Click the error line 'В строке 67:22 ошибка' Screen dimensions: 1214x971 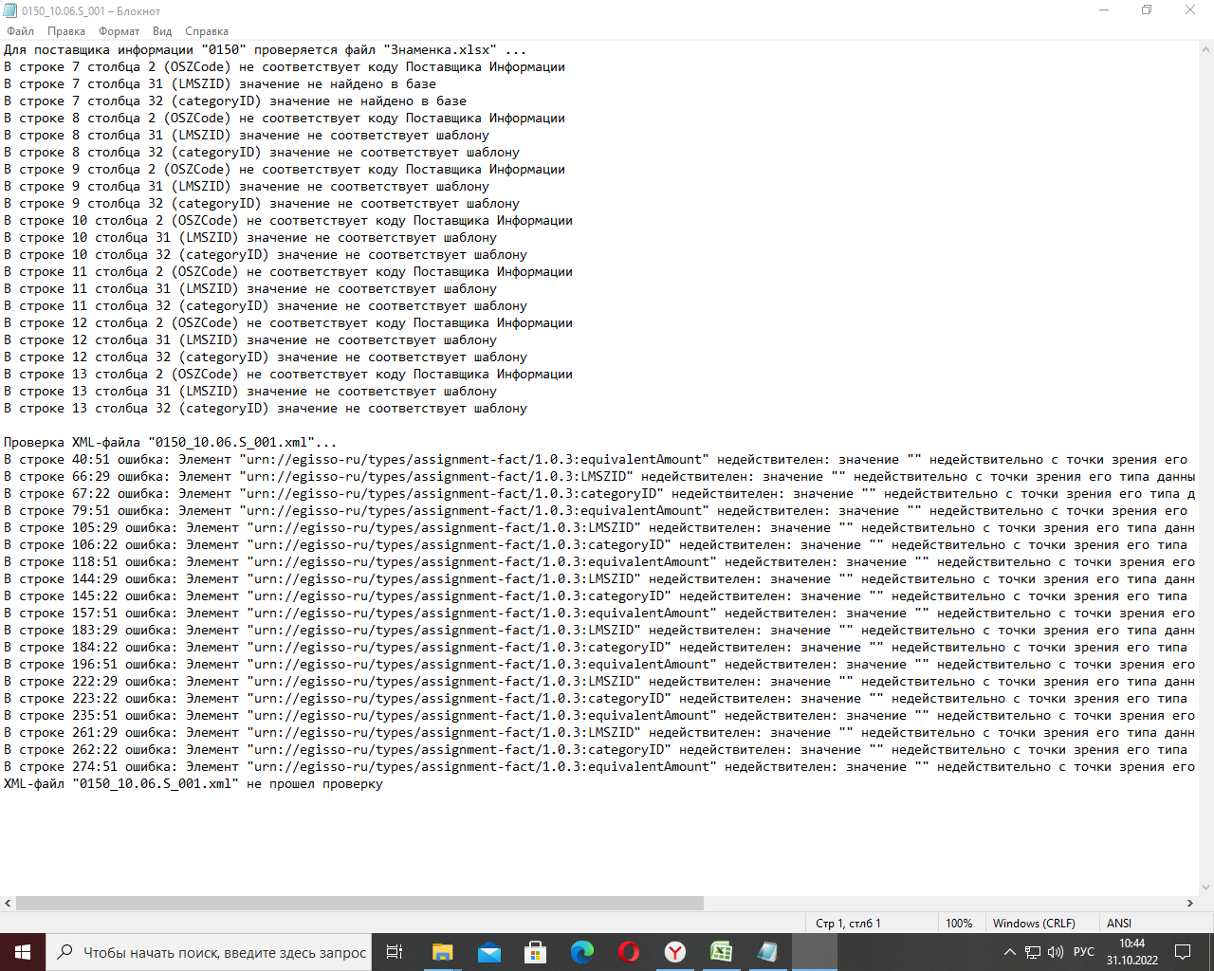(x=599, y=494)
